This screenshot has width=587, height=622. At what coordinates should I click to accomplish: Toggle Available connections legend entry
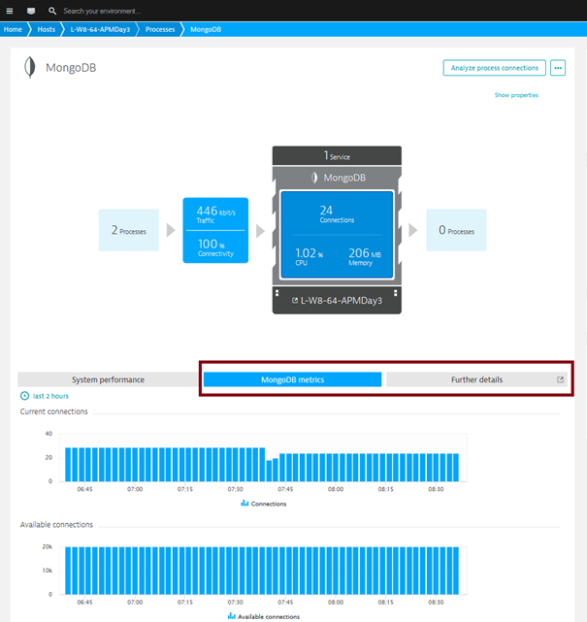coord(263,616)
